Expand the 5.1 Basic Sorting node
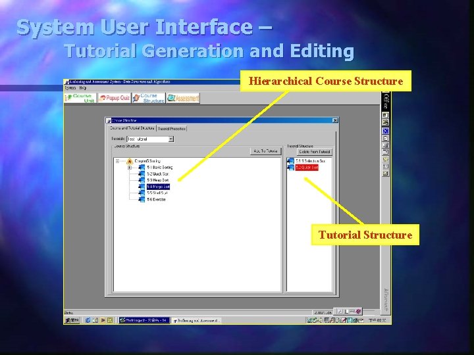 coord(130,168)
